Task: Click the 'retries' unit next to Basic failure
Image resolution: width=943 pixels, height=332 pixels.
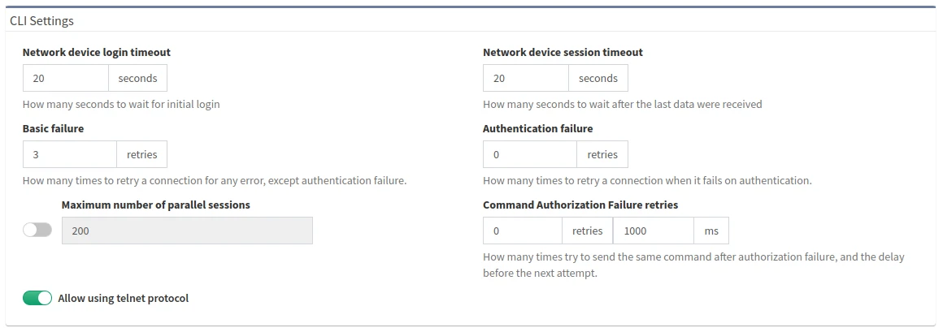Action: pyautogui.click(x=142, y=154)
